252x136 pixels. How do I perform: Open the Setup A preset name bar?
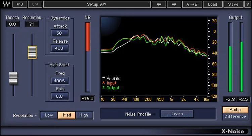[x=97, y=4]
